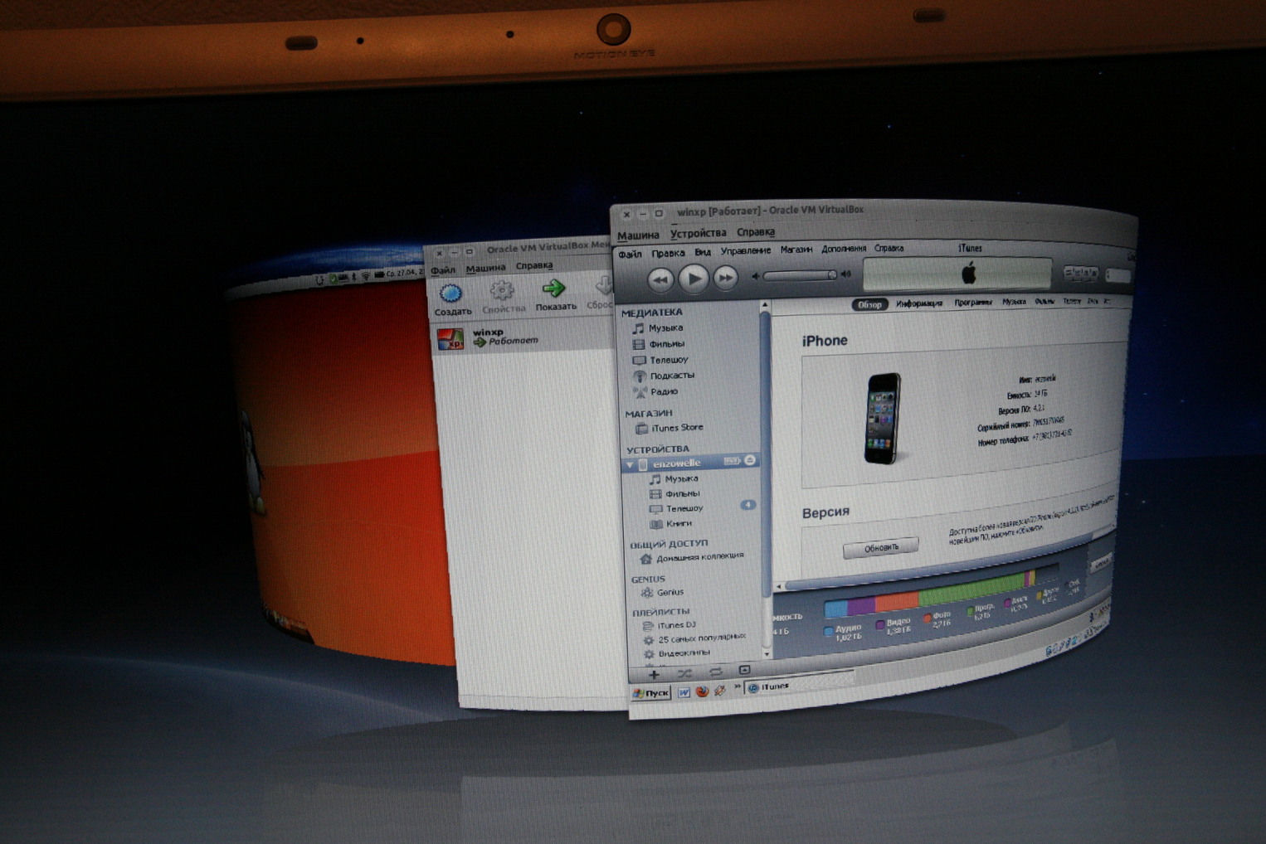Skip back with the iTunes rewind button
This screenshot has width=1266, height=844.
pos(660,280)
